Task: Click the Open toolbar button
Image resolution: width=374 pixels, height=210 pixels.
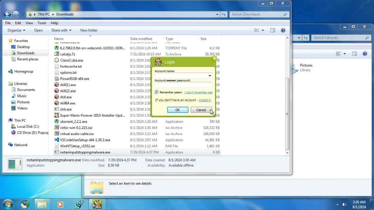Action: click(x=38, y=30)
